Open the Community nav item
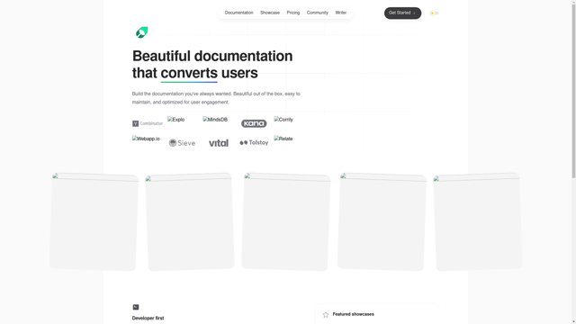Screen dimensions: 576x324 318,13
